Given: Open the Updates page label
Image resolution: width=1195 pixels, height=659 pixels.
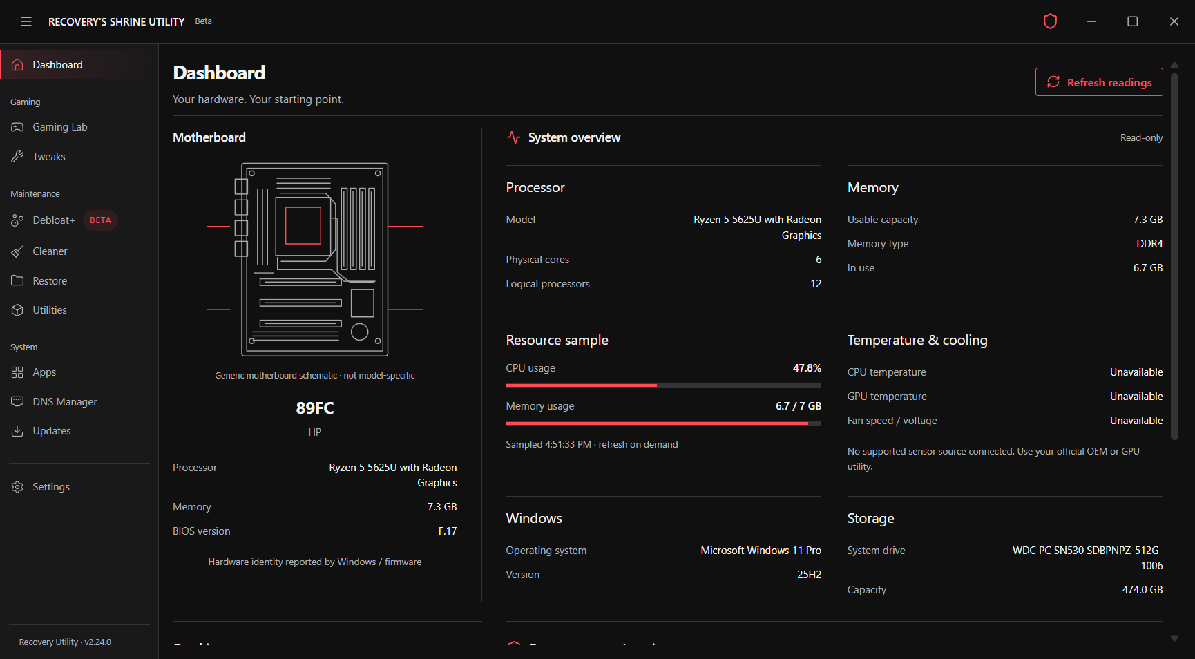Looking at the screenshot, I should pyautogui.click(x=52, y=431).
